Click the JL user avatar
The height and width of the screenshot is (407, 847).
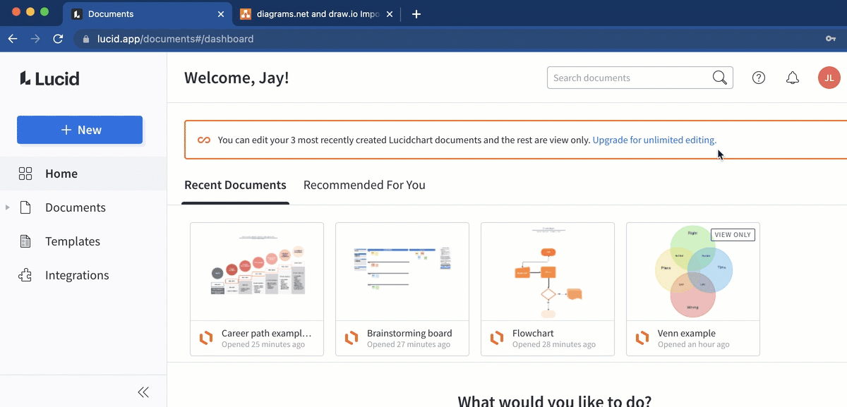tap(829, 78)
